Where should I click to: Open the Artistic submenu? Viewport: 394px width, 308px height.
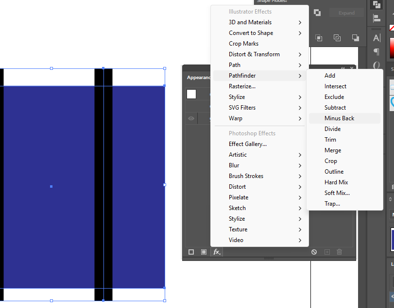click(x=259, y=155)
